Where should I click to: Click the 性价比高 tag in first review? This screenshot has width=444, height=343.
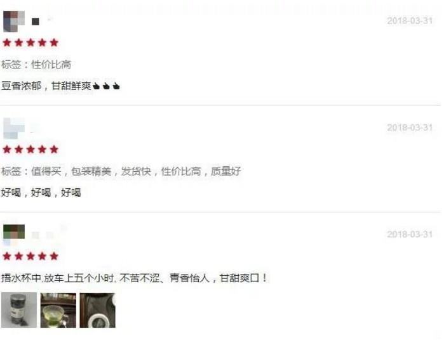point(51,65)
